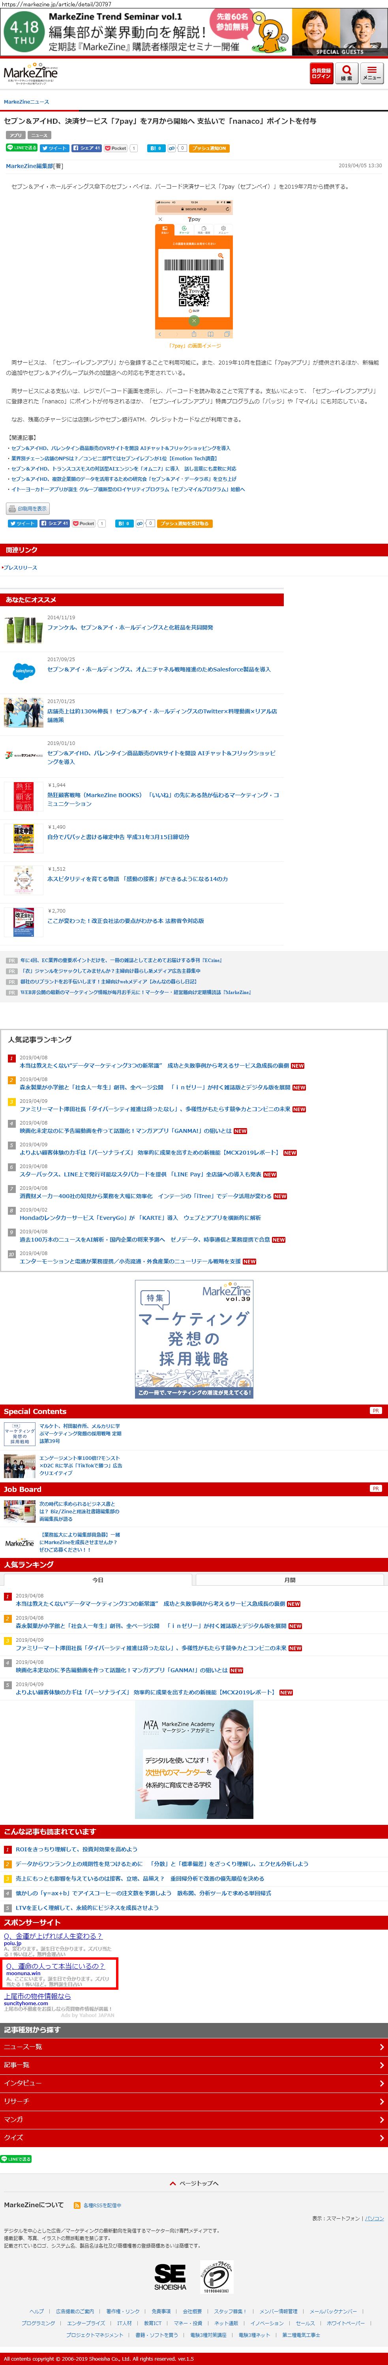This screenshot has height=2365, width=388.
Task: Follow the MarkeZineニュース breadcrumb link
Action: (26, 102)
